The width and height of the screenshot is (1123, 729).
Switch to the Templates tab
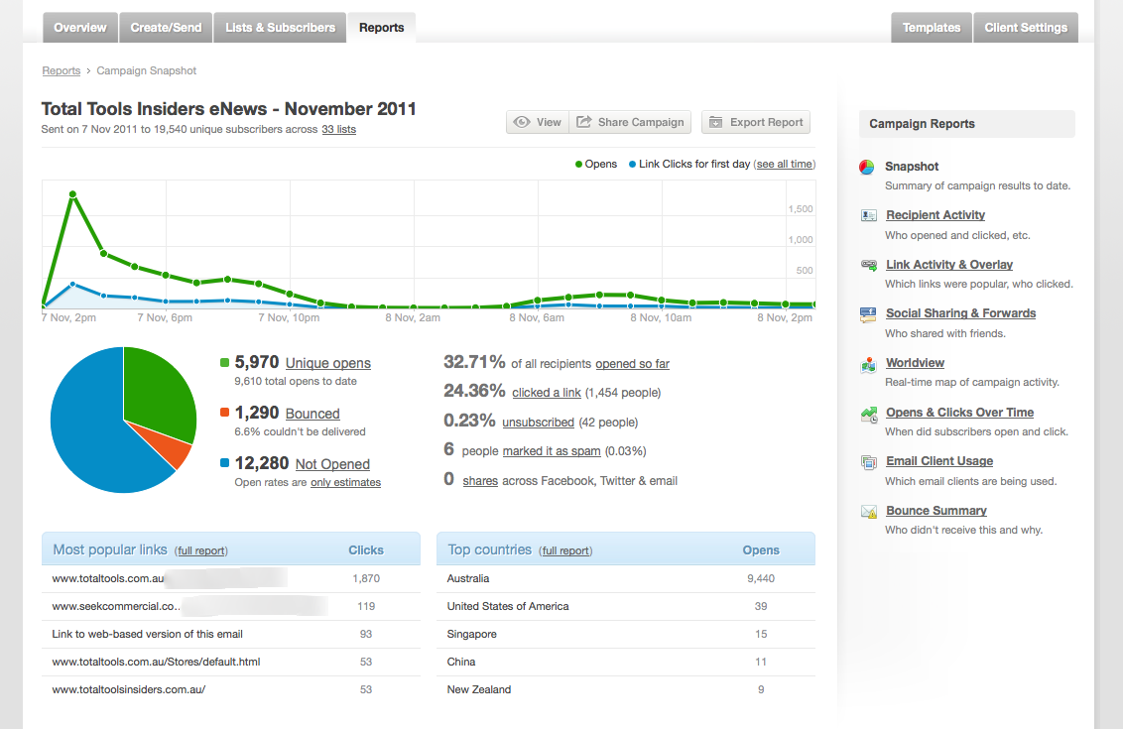[x=931, y=27]
